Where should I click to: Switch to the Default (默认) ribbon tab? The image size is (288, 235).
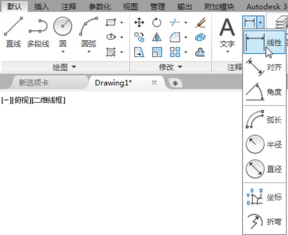14,7
